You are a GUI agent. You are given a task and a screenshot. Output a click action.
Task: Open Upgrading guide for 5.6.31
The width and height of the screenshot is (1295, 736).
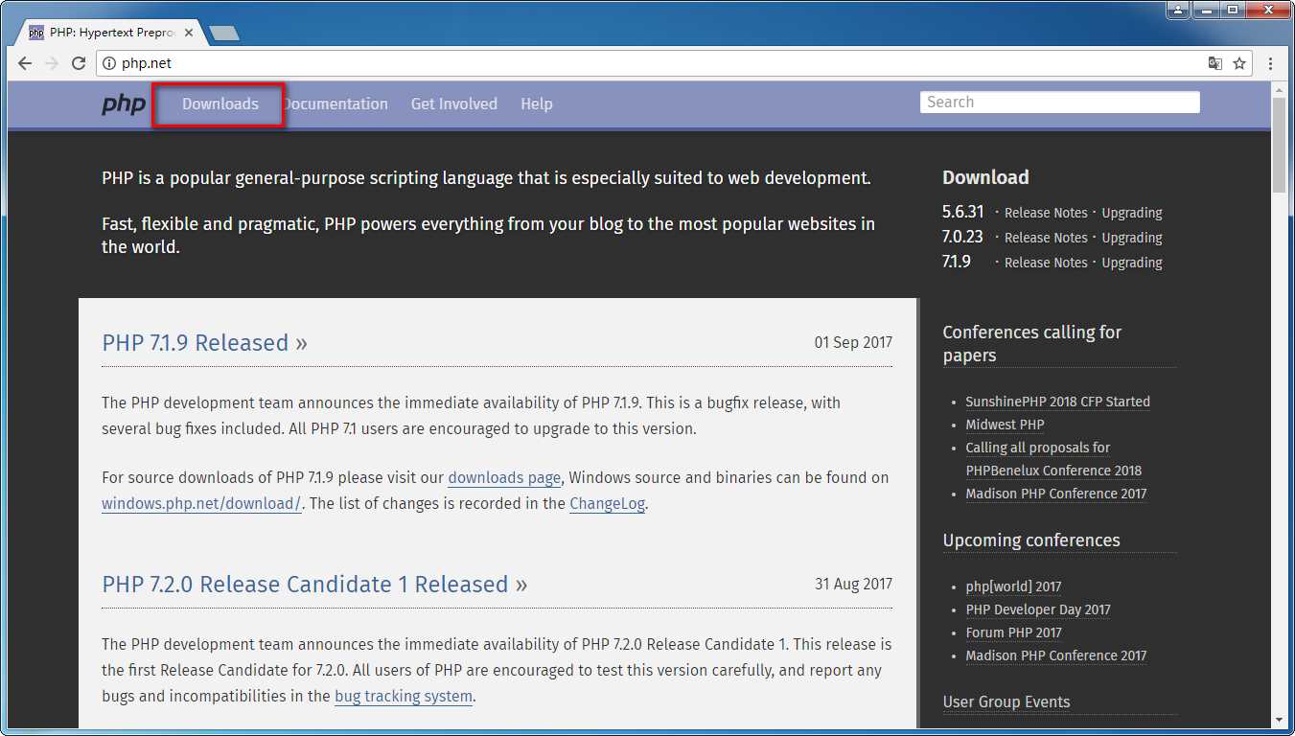[1132, 213]
